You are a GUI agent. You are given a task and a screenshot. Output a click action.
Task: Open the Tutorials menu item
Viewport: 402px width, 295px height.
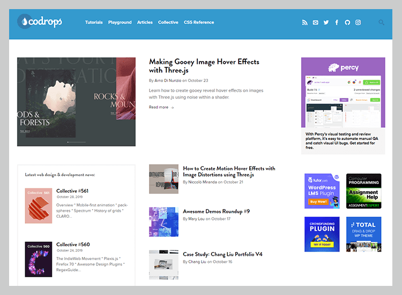point(94,23)
